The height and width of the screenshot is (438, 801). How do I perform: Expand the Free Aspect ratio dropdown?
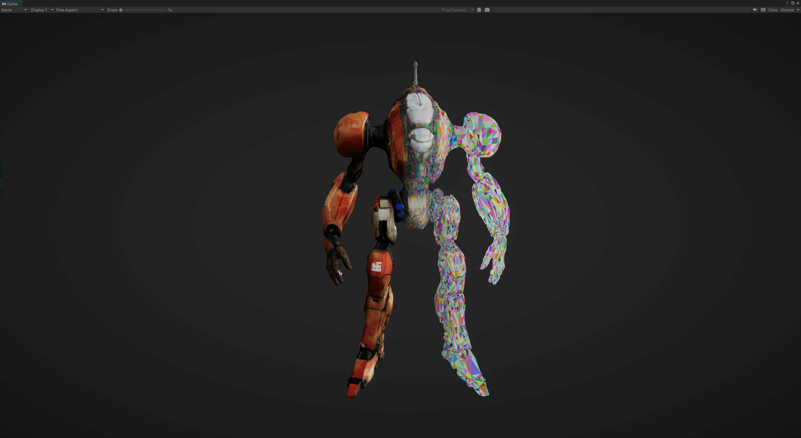tap(80, 10)
